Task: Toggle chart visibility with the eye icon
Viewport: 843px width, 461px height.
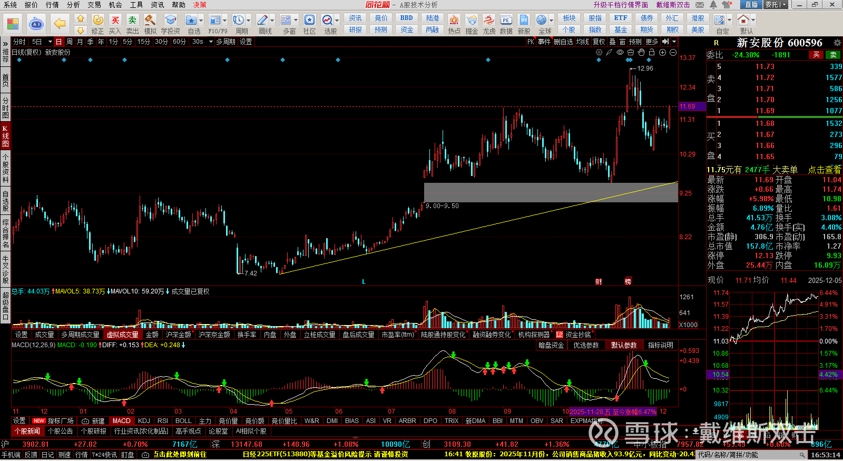Action: click(620, 52)
